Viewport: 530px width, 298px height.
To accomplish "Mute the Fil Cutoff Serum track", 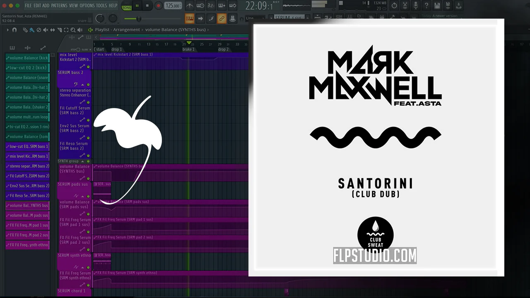I will pyautogui.click(x=88, y=120).
